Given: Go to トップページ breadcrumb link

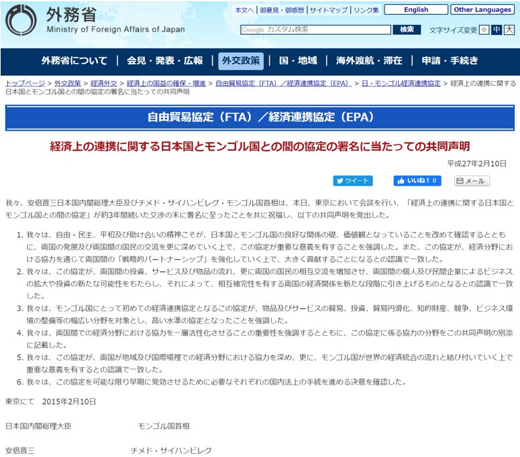Looking at the screenshot, I should pyautogui.click(x=25, y=84).
